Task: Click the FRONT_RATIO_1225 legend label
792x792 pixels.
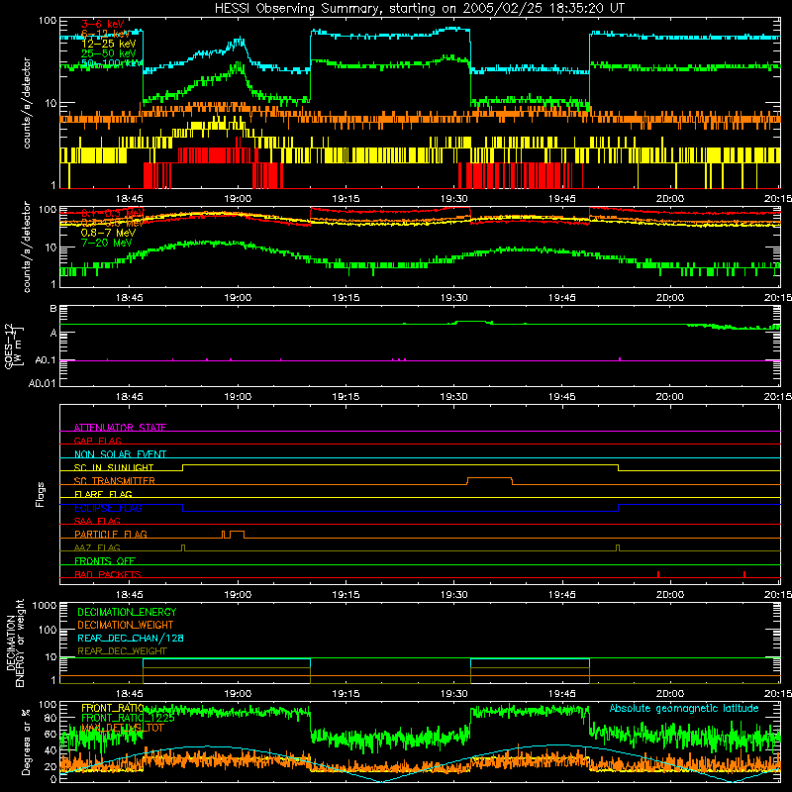Action: (128, 718)
